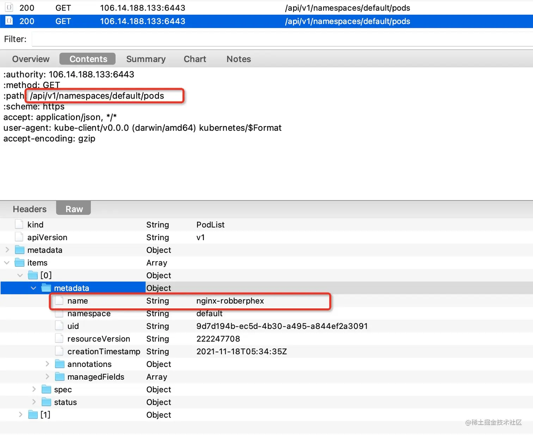The width and height of the screenshot is (533, 437).
Task: Click the accept-encoding: gzip line
Action: [x=49, y=138]
